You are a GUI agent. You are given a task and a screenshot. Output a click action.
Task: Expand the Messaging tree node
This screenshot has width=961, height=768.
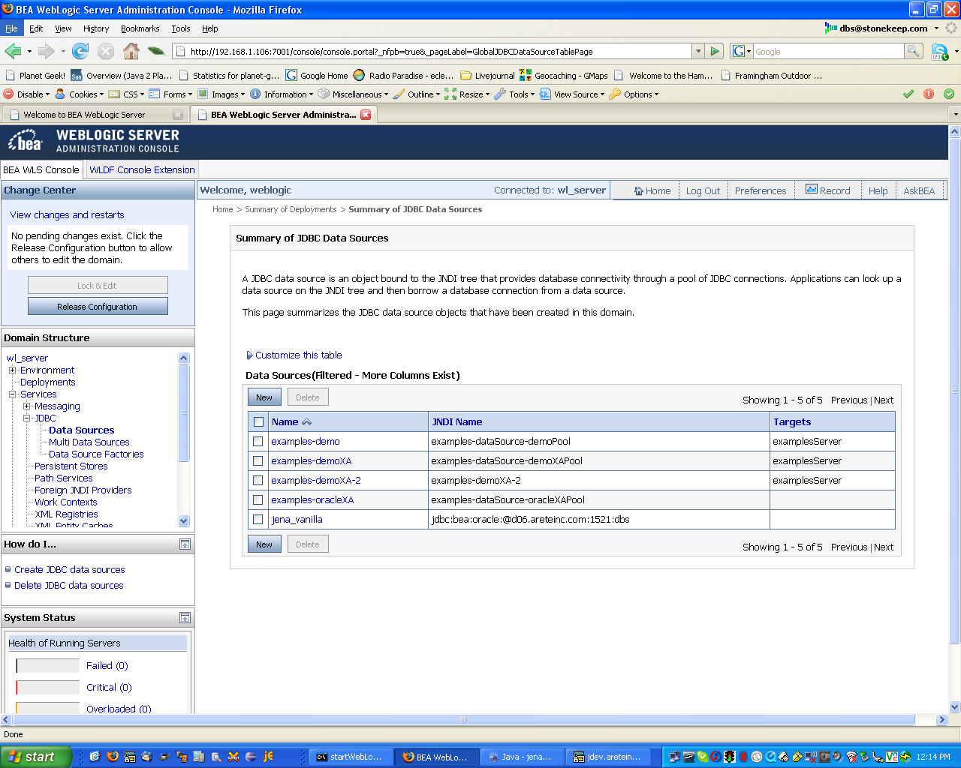pos(26,406)
